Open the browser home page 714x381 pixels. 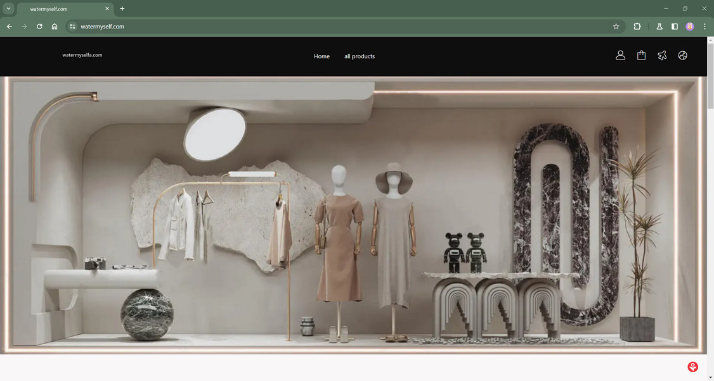pyautogui.click(x=54, y=27)
